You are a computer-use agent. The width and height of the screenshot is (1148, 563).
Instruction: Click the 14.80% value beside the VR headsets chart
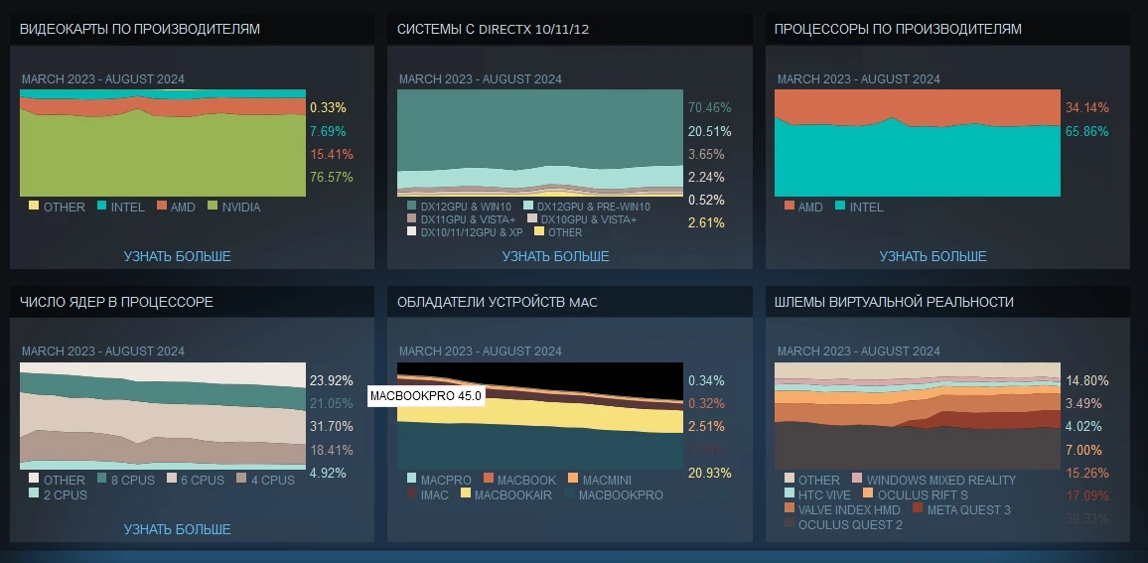[1087, 380]
